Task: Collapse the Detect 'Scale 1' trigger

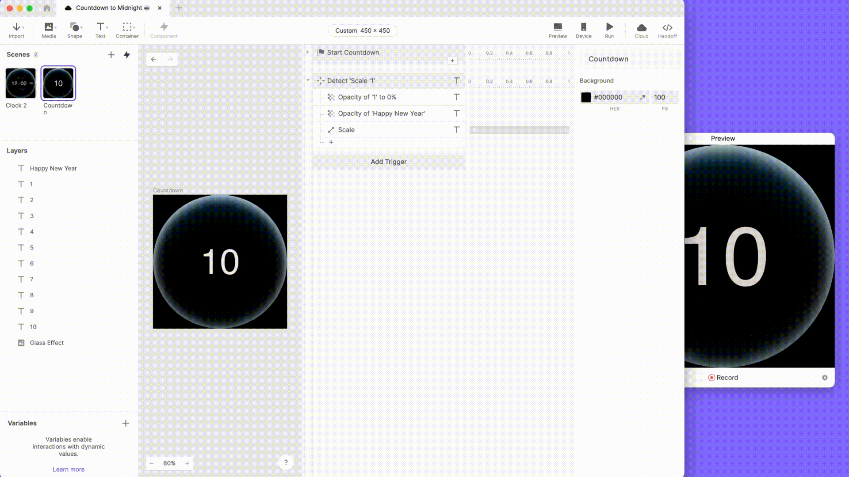Action: tap(308, 80)
